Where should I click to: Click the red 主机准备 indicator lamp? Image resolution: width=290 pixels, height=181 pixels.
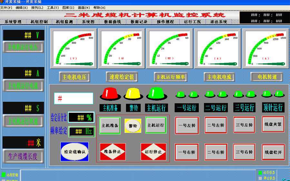(x=111, y=93)
